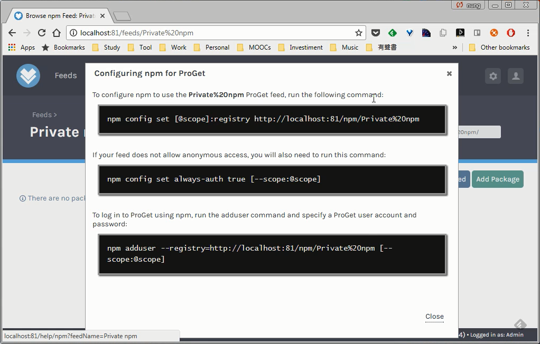Open the Work bookmarks folder
The image size is (540, 344).
point(173,47)
